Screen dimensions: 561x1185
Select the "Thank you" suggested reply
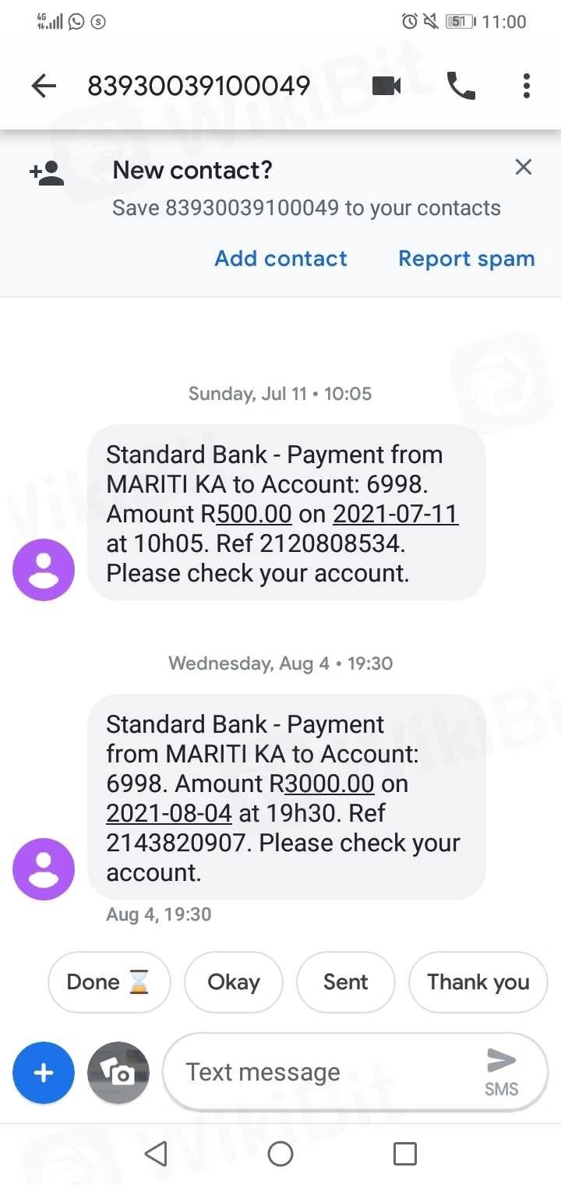click(478, 982)
